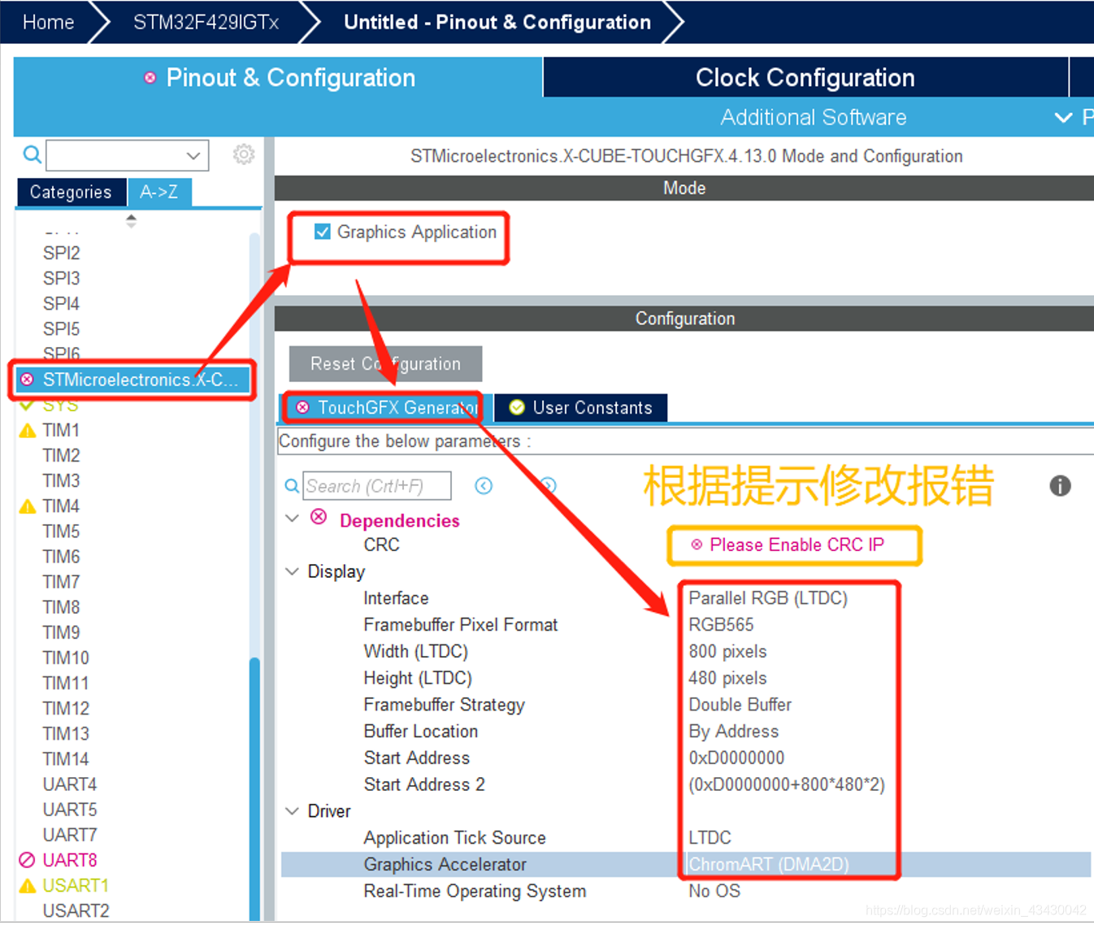Image resolution: width=1094 pixels, height=925 pixels.
Task: Expand the Additional Software chevron
Action: 1063,118
